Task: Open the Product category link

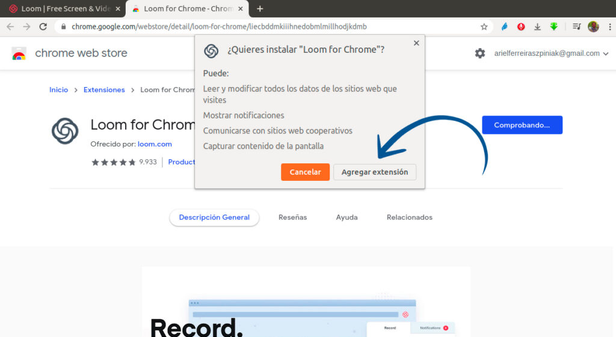Action: tap(182, 162)
